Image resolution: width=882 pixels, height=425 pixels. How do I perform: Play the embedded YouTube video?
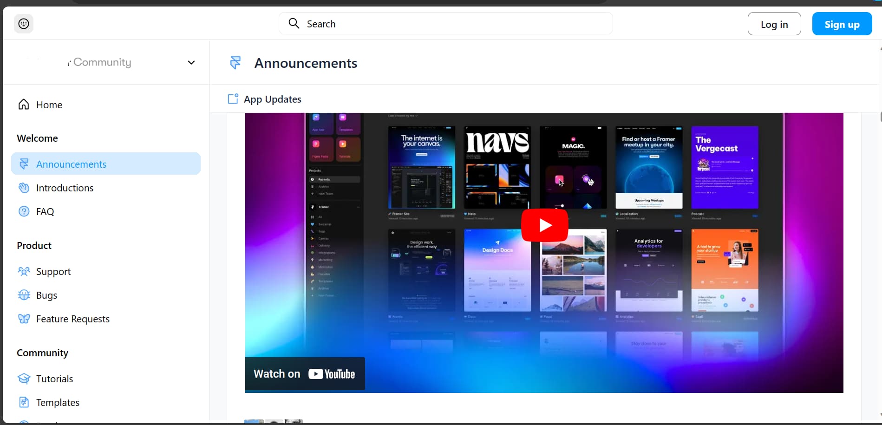pos(544,225)
